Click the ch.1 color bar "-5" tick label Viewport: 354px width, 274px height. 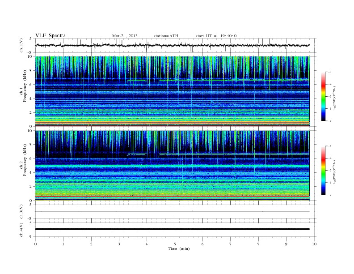tap(330, 97)
